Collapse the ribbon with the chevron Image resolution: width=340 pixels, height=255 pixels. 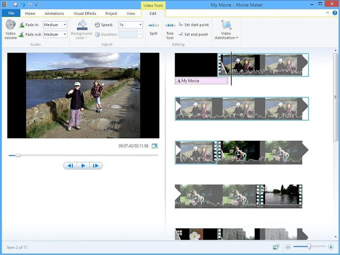click(x=327, y=13)
